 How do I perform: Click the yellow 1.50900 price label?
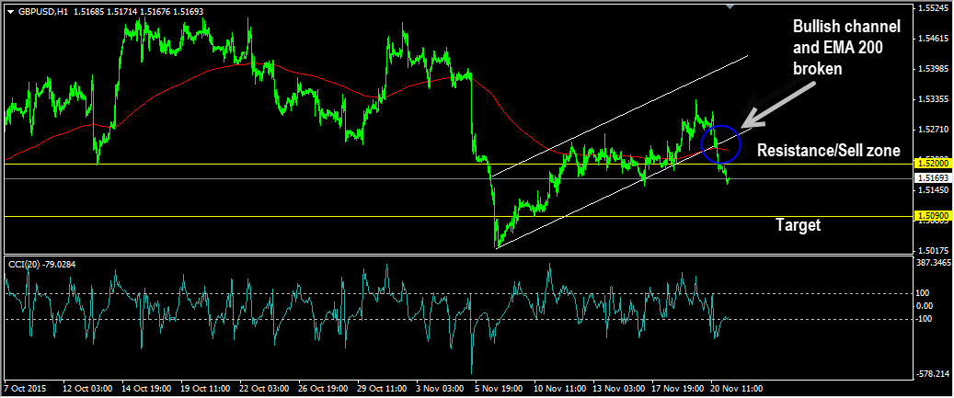pyautogui.click(x=933, y=216)
